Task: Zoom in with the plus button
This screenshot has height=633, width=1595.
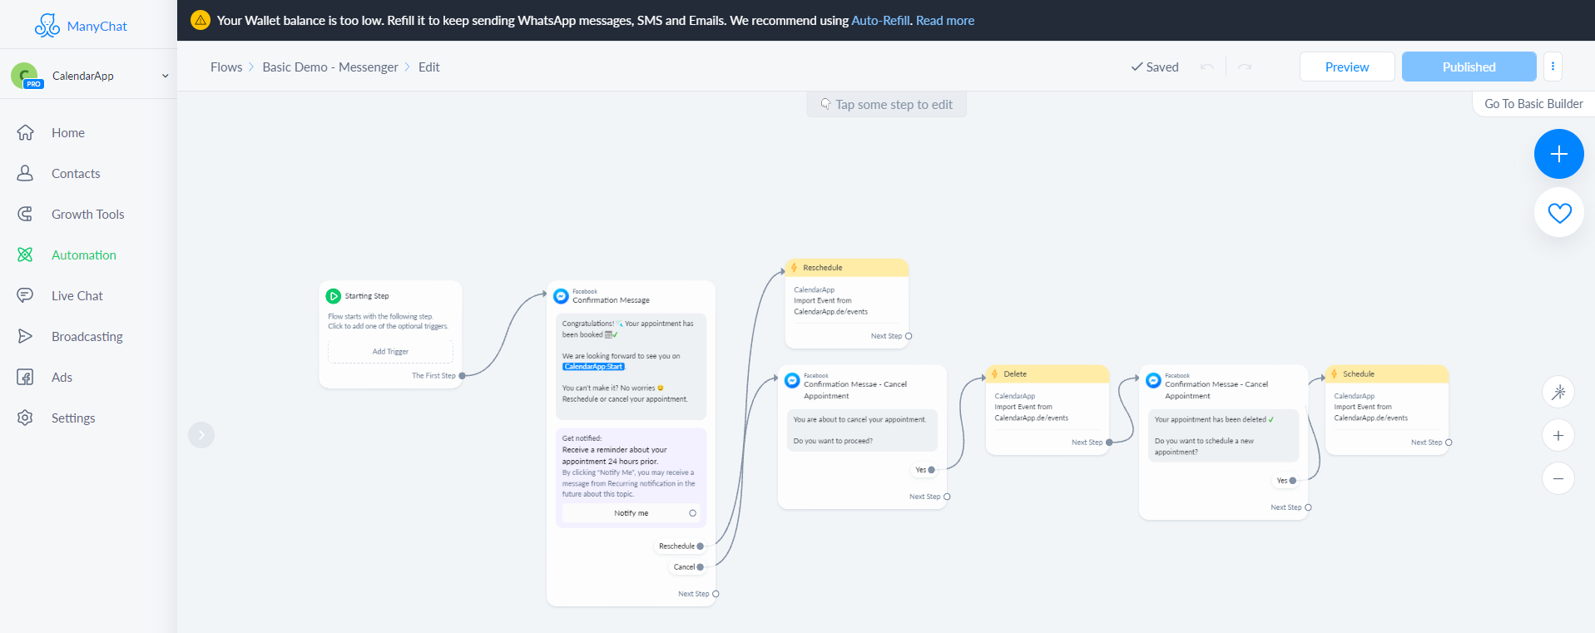Action: click(1558, 436)
